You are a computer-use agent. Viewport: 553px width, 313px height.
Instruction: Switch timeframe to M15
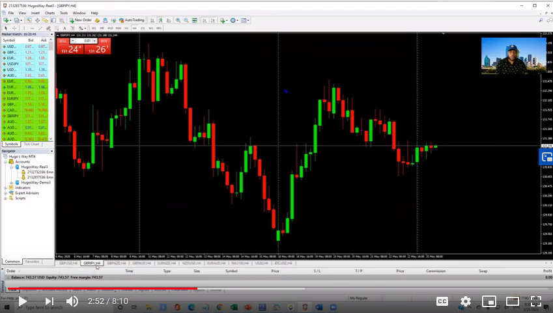click(x=110, y=28)
